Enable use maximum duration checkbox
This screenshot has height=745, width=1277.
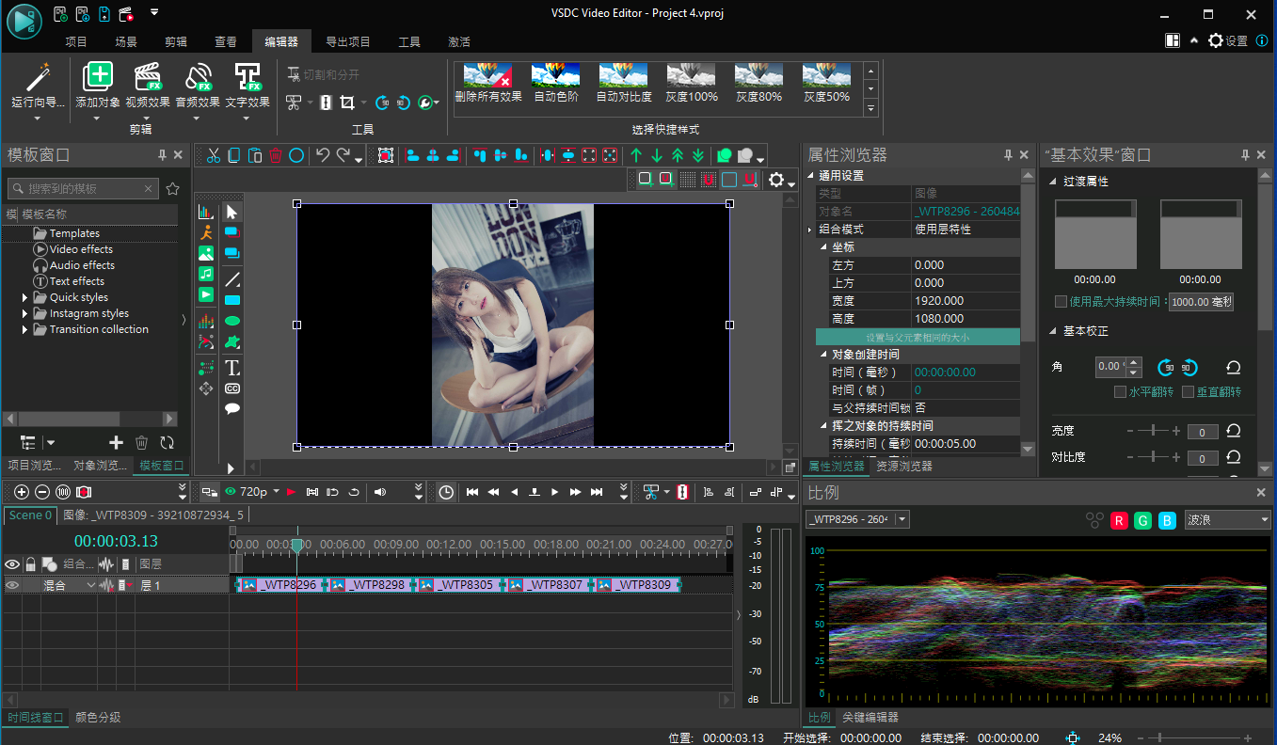(x=1061, y=302)
